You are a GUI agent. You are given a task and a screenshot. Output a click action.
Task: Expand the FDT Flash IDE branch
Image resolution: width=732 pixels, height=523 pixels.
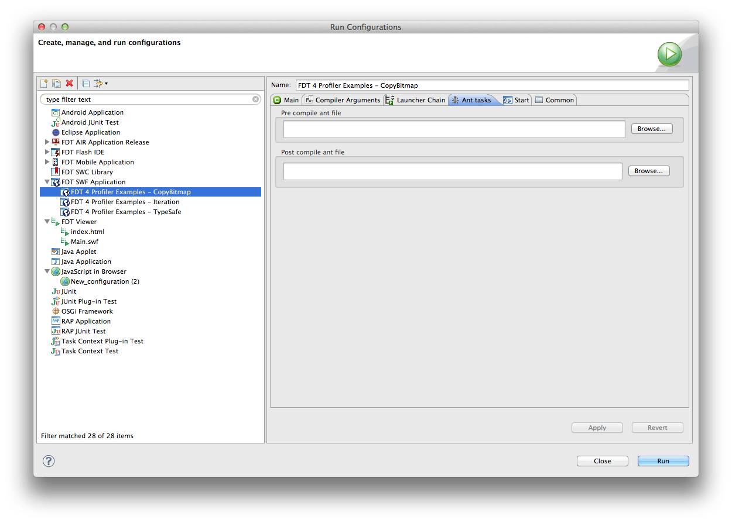(47, 152)
